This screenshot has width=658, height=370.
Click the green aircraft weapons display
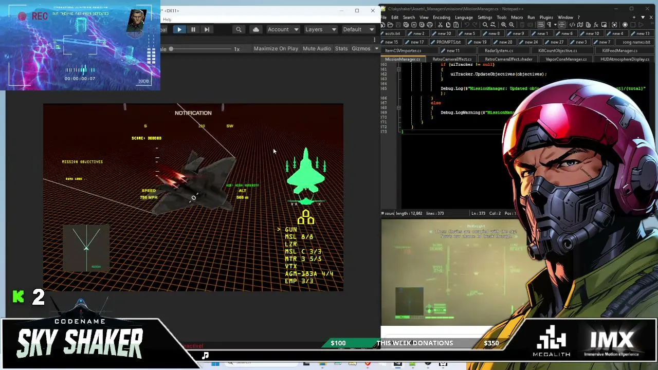(306, 177)
